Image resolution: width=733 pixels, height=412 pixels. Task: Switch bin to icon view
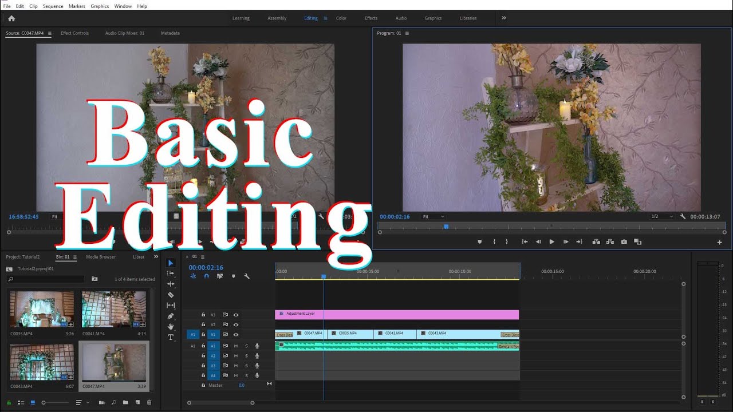tap(33, 403)
